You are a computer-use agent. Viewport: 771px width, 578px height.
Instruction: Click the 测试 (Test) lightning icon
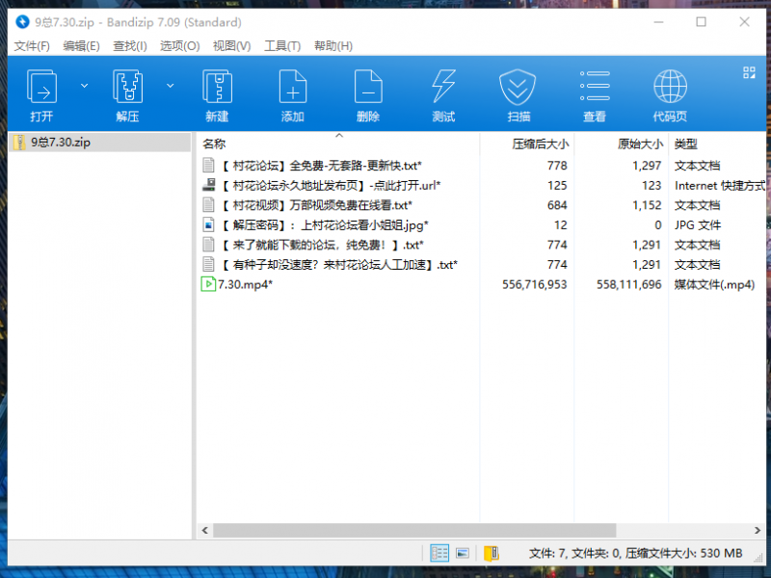[x=443, y=89]
